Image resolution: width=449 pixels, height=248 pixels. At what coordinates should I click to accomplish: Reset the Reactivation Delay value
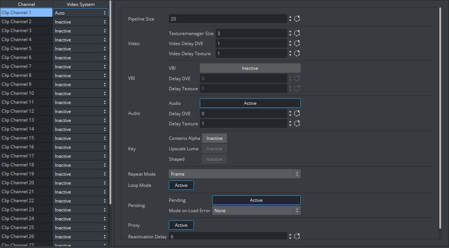coord(297,236)
